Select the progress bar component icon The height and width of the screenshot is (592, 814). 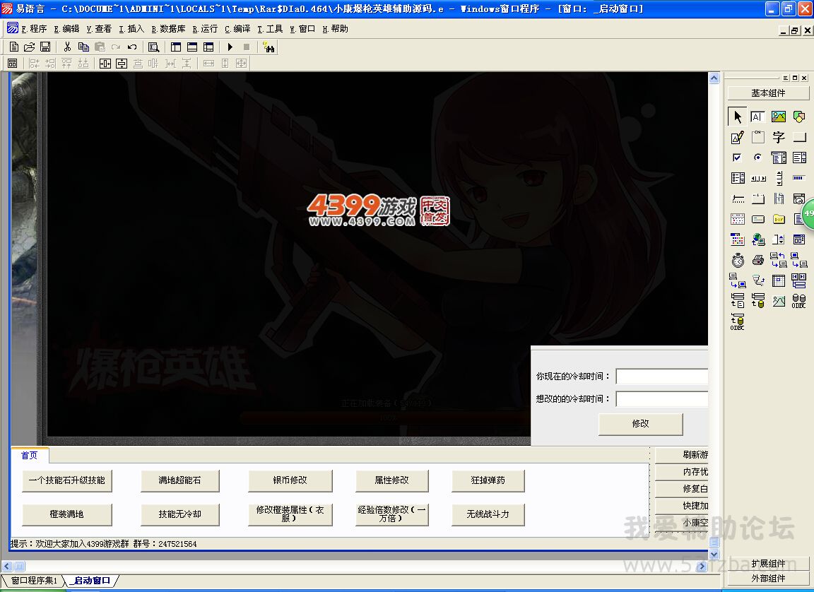point(799,179)
